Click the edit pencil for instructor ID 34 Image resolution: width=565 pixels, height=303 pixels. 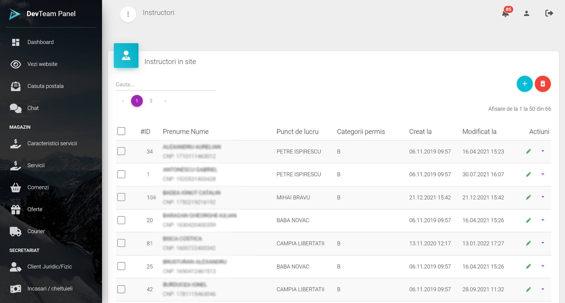pyautogui.click(x=529, y=151)
